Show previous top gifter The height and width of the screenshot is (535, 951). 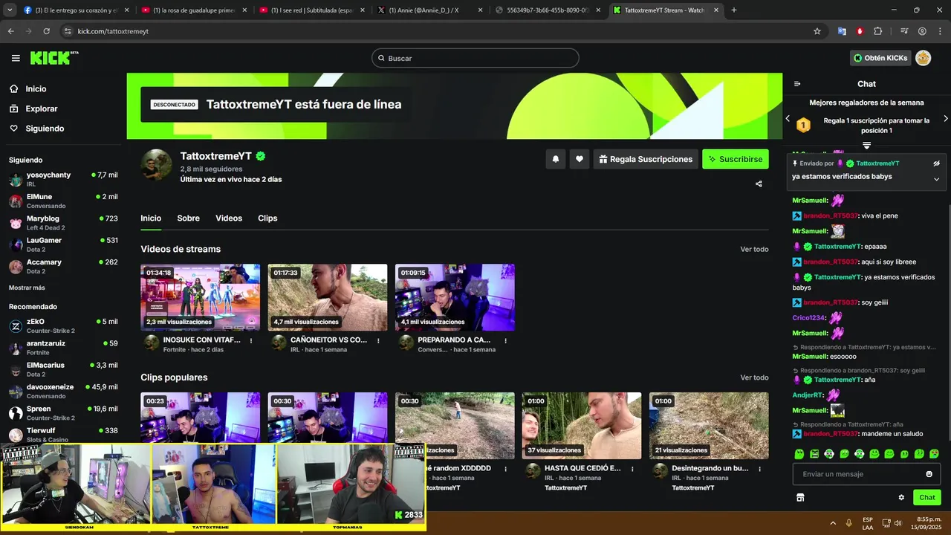point(788,118)
